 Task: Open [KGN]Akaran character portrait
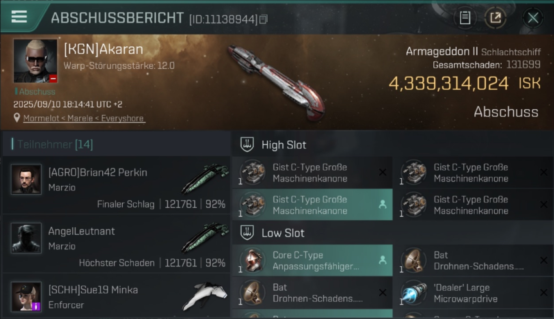[35, 61]
